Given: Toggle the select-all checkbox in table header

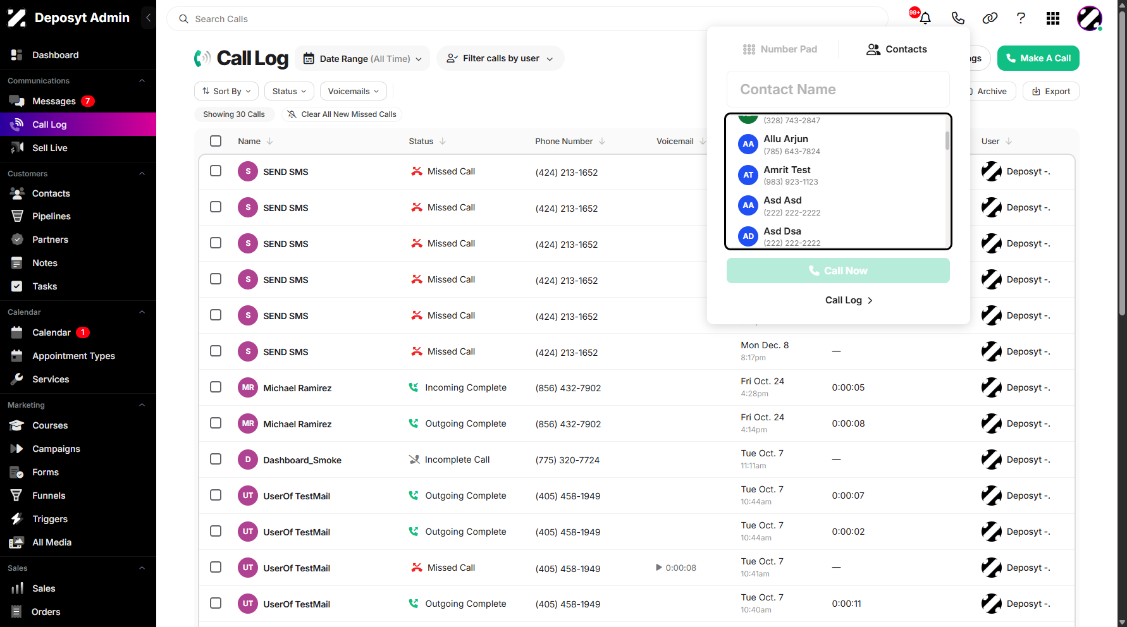Looking at the screenshot, I should 216,141.
